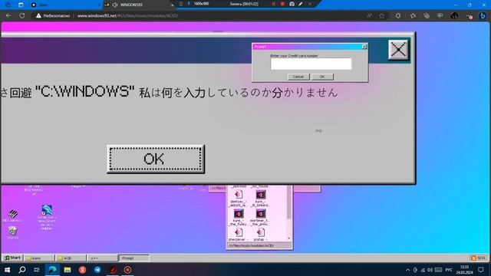Click the scroll-down arrow of the ACID folder window

(288, 238)
